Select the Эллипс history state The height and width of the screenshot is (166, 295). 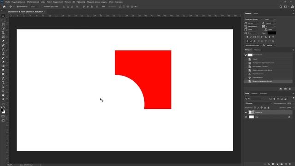268,66
